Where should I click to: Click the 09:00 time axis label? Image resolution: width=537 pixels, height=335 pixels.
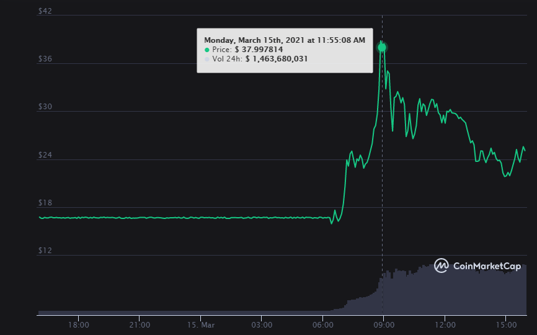click(x=384, y=324)
